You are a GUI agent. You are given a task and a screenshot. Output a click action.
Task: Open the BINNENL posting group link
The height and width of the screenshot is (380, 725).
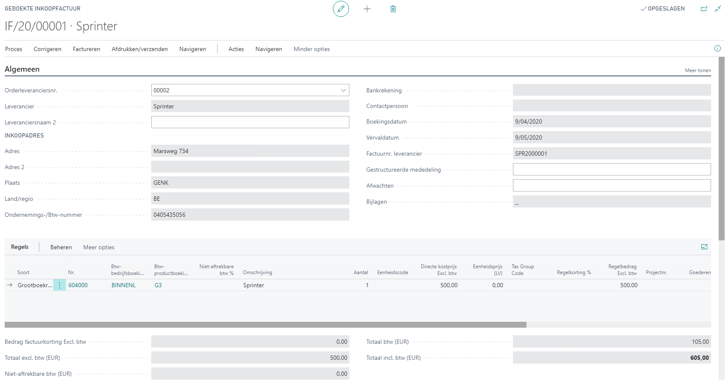pyautogui.click(x=123, y=286)
